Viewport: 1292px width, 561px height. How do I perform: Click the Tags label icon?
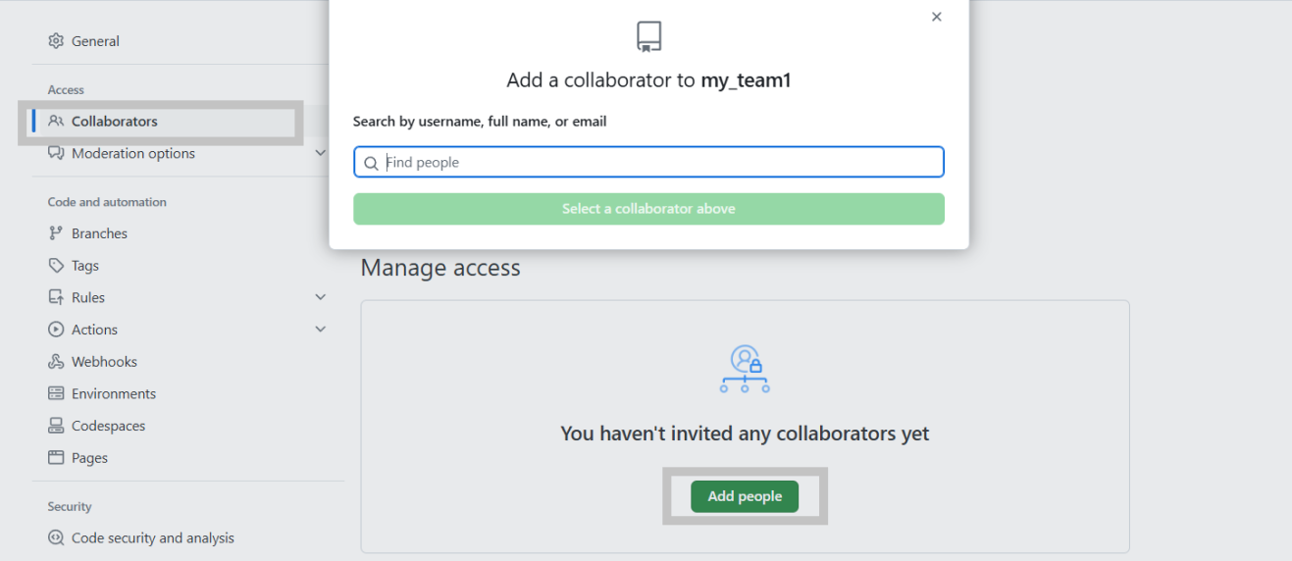point(56,266)
